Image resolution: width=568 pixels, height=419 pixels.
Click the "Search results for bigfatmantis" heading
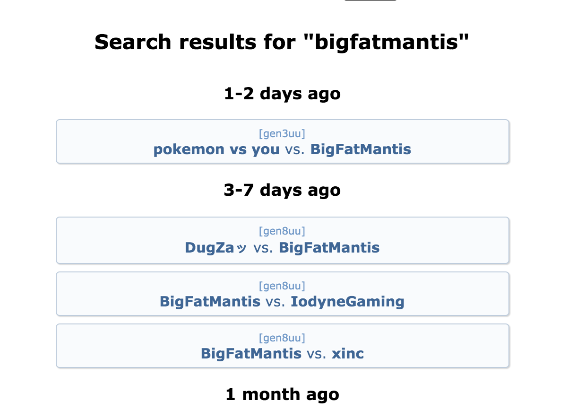pyautogui.click(x=282, y=42)
